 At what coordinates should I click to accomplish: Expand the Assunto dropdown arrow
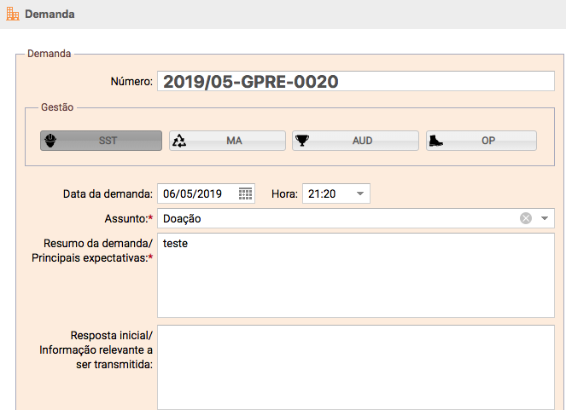pos(545,218)
